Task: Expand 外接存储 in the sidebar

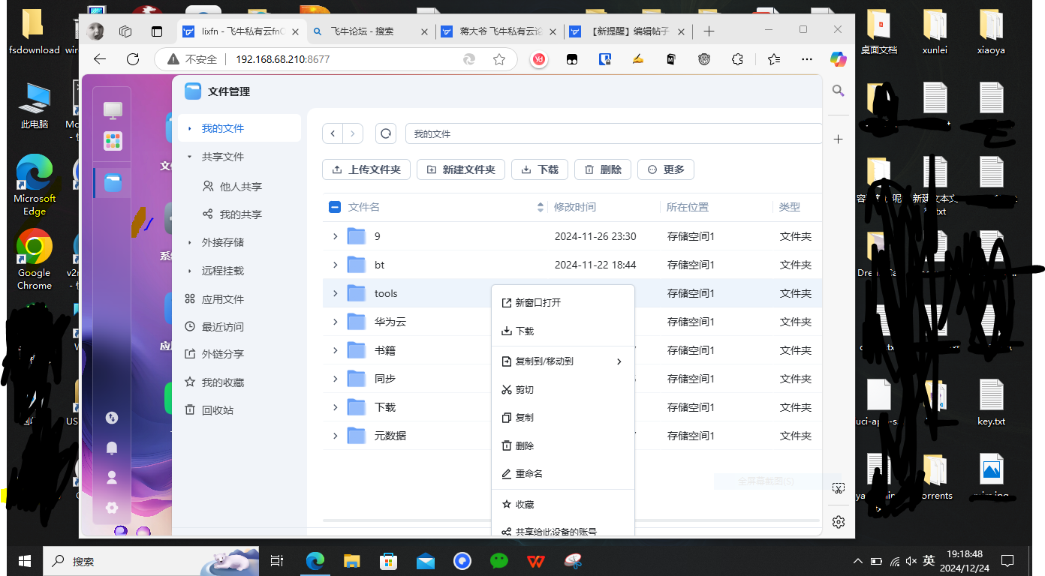Action: (x=190, y=242)
